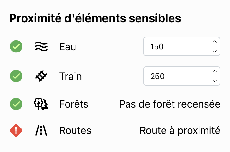Viewport: 230px width, 152px height.
Task: Click the Eau label
Action: [x=68, y=47]
